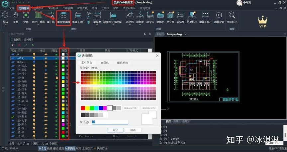Image resolution: width=287 pixels, height=152 pixels.
Task: Toggle the light bulb for layer Defpo...
Action: 34,62
